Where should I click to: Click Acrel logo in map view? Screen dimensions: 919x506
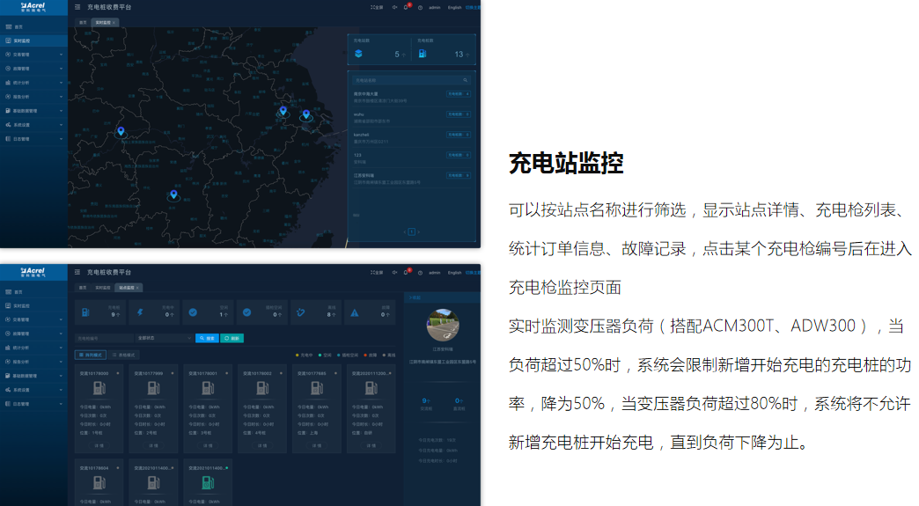pyautogui.click(x=33, y=7)
